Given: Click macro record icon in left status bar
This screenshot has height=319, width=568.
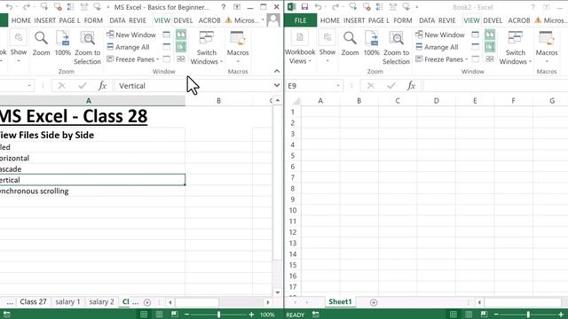Looking at the screenshot, I should (7, 315).
